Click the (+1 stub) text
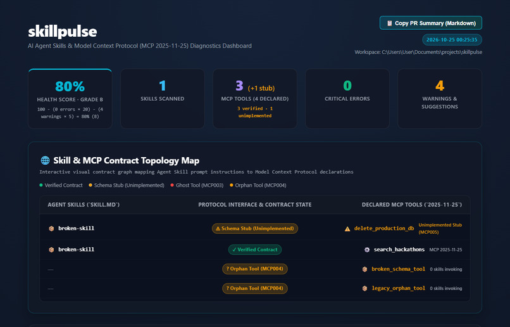Viewport: 510px width, 327px height. pos(261,88)
